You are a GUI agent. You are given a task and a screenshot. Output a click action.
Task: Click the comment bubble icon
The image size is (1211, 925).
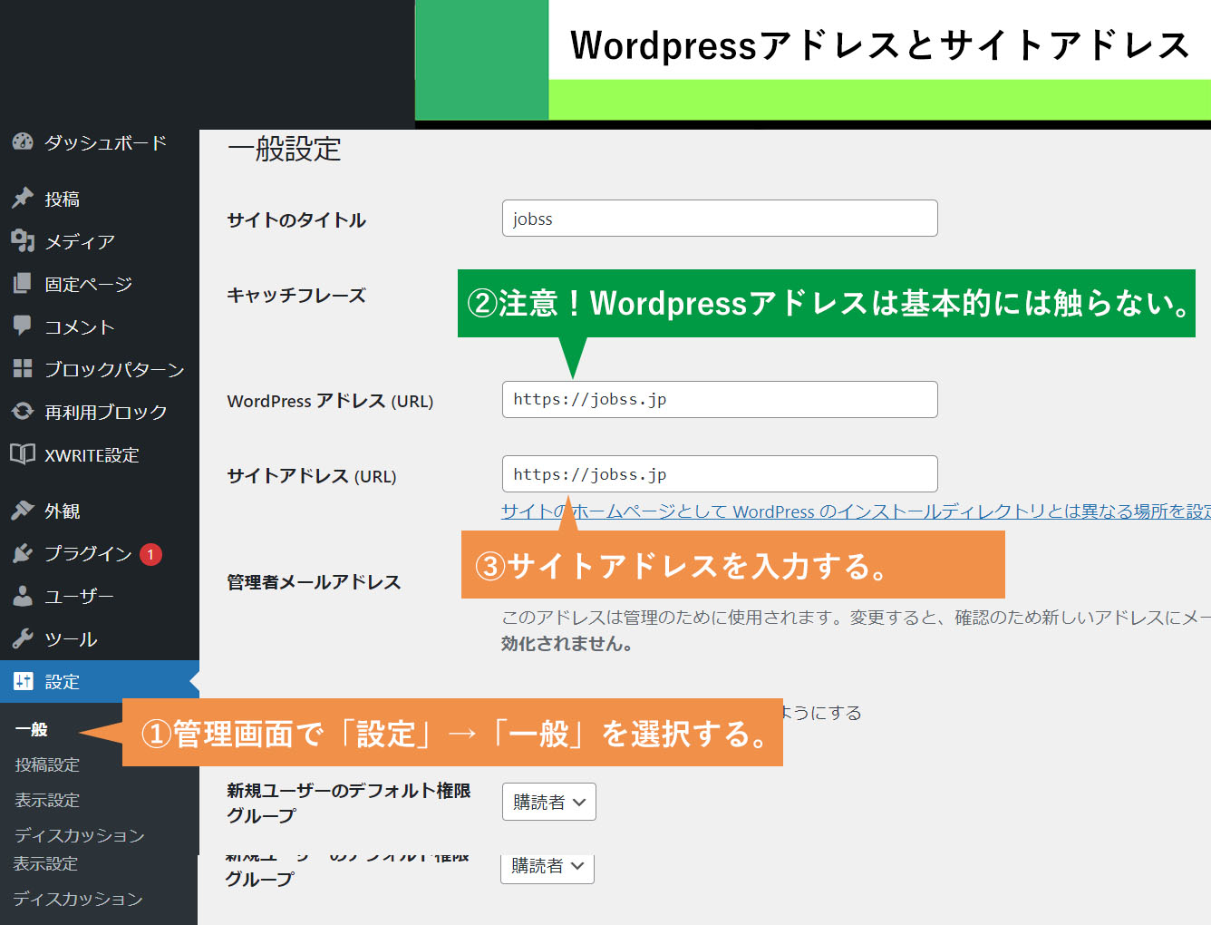(23, 326)
